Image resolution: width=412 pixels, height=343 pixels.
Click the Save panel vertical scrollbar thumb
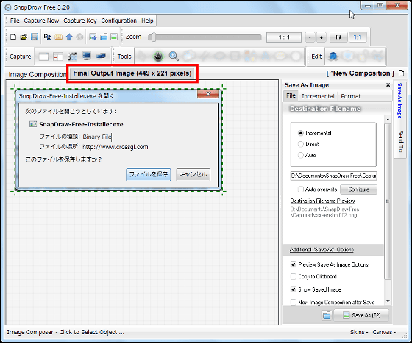[388, 201]
